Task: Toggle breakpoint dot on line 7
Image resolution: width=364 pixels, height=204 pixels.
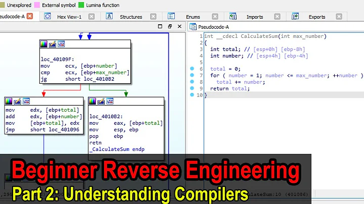Action: [x=192, y=75]
